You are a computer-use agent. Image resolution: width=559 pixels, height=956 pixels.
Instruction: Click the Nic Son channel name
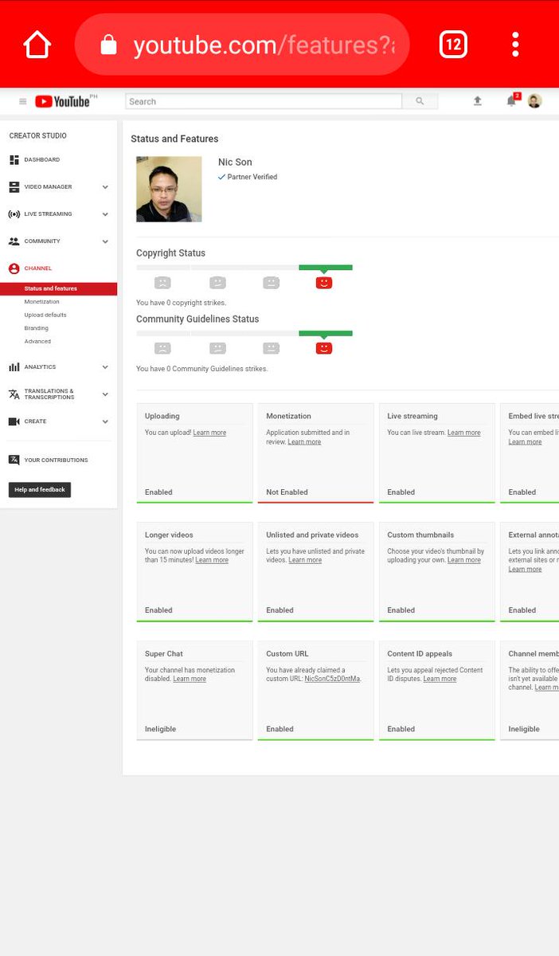235,162
